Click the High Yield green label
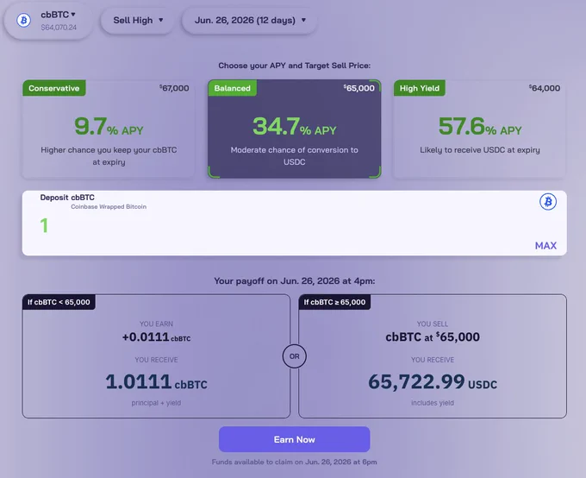The height and width of the screenshot is (478, 586). pos(420,88)
